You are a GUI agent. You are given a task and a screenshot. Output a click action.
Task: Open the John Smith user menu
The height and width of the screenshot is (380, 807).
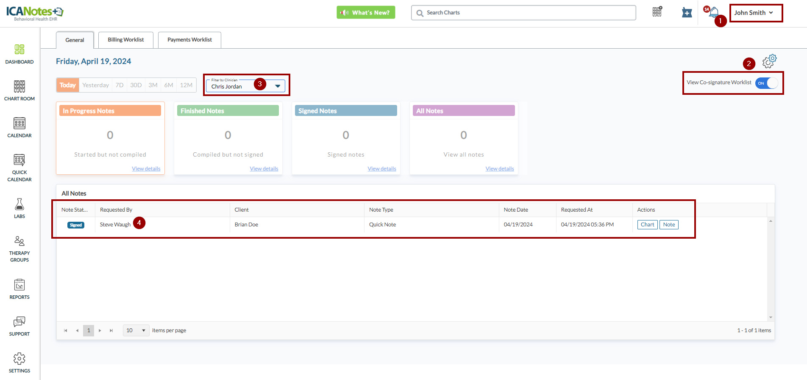[x=754, y=13]
